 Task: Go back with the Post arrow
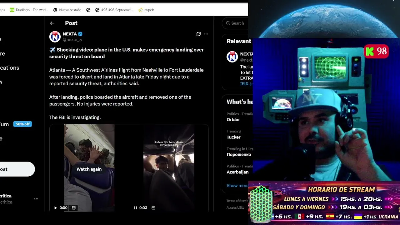(x=52, y=23)
